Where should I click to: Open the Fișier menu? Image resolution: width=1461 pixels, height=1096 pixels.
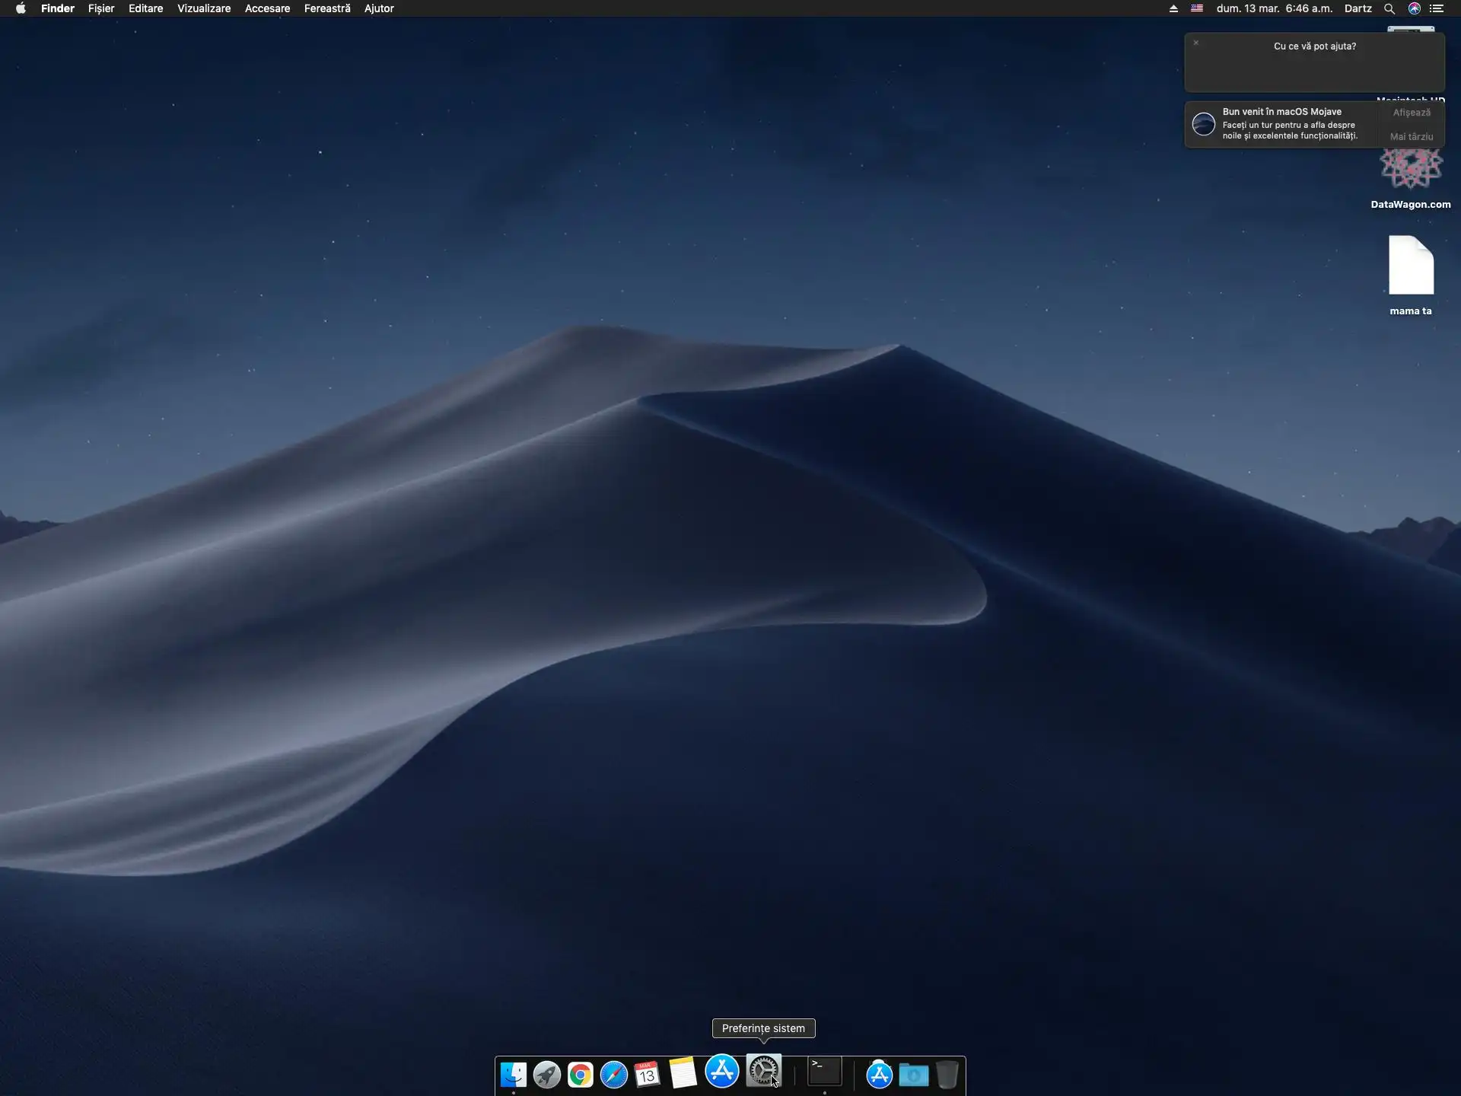(x=101, y=8)
